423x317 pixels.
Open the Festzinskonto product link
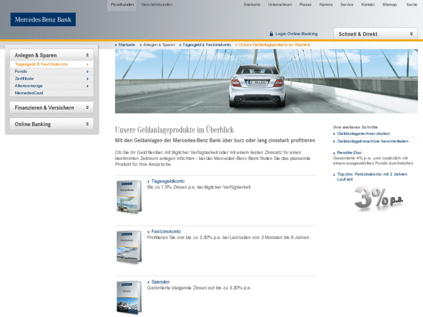pyautogui.click(x=166, y=231)
